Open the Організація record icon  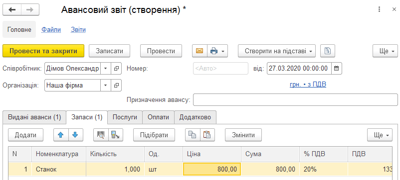tap(116, 86)
